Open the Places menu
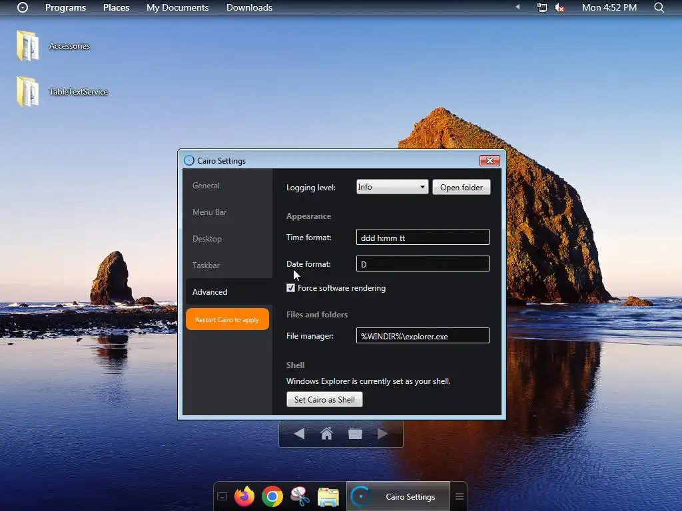The image size is (682, 511). point(116,7)
